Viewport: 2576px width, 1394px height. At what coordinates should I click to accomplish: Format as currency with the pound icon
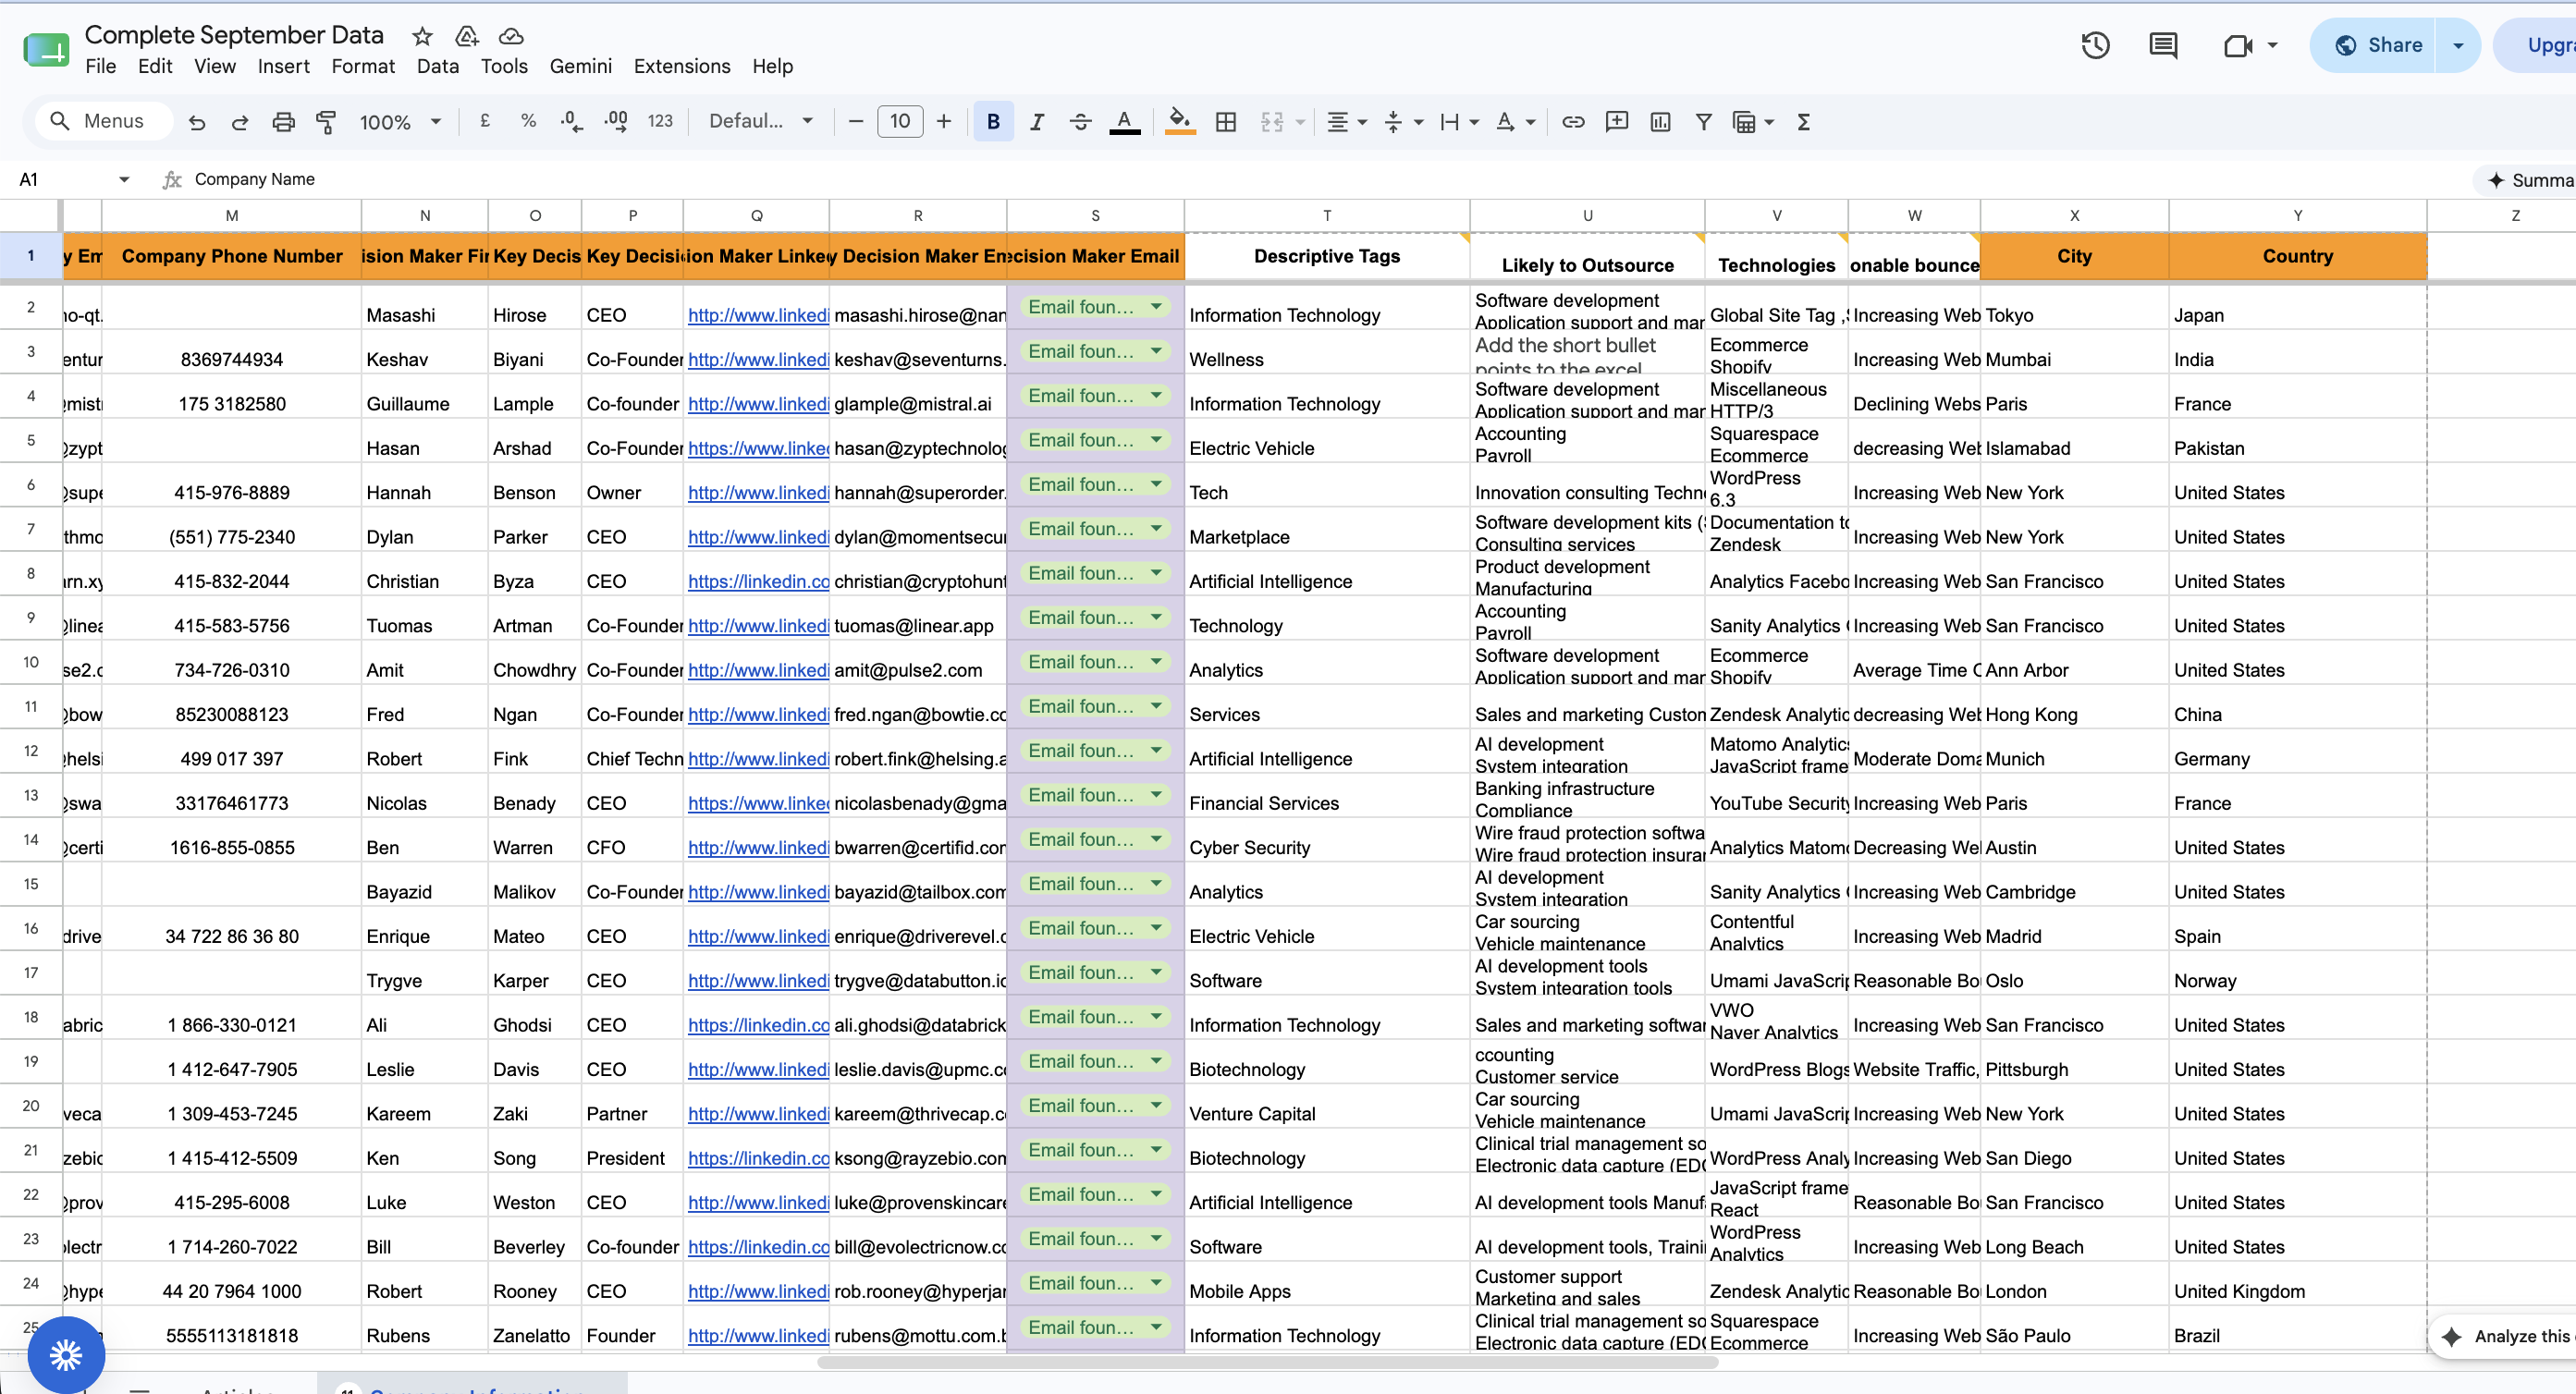[485, 121]
